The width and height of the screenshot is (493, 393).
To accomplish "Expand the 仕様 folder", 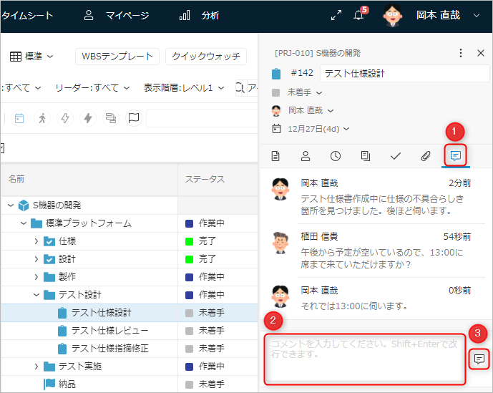I will 36,241.
